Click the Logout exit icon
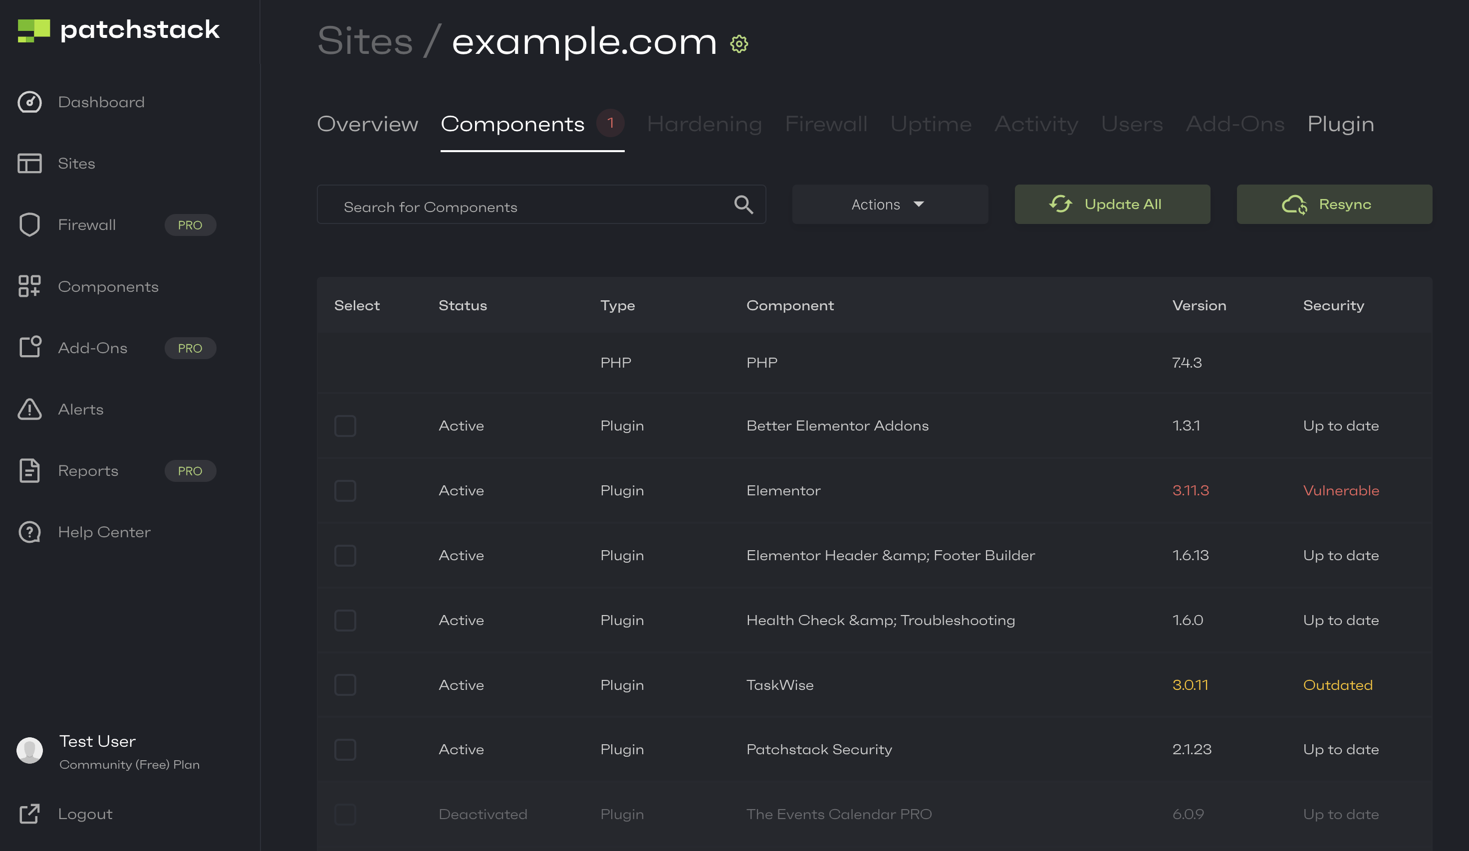1469x851 pixels. [x=29, y=814]
